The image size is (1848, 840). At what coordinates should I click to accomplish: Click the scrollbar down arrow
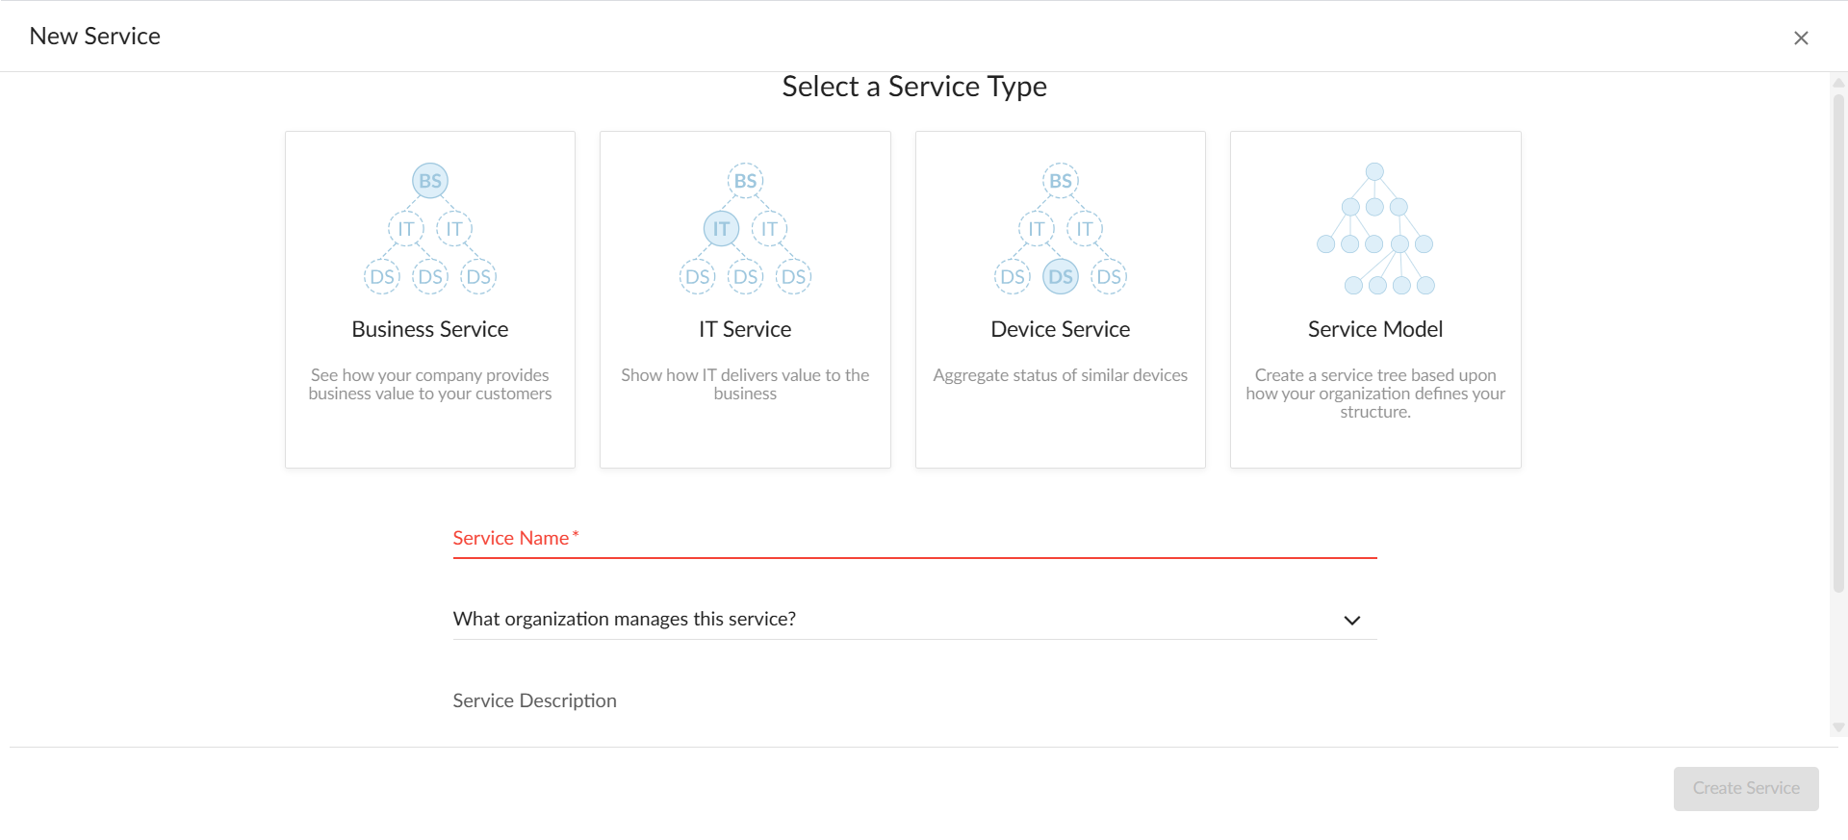click(x=1838, y=728)
